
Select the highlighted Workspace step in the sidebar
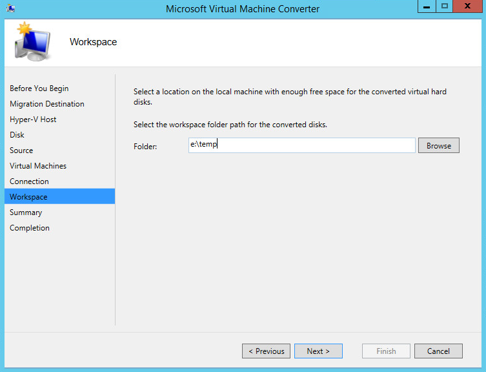(x=59, y=196)
